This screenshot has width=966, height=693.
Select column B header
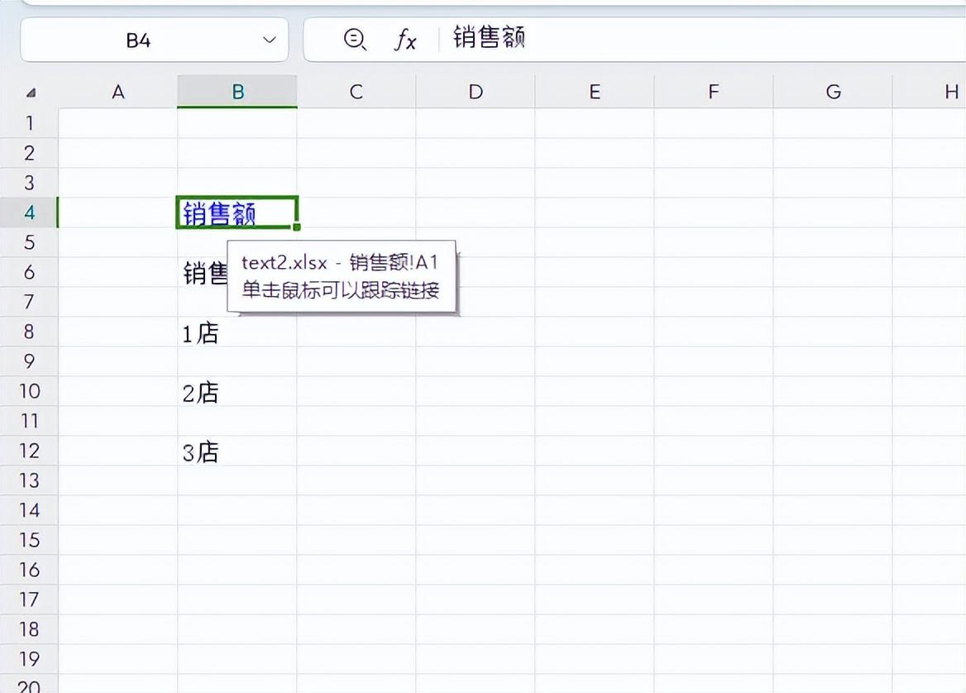click(x=237, y=92)
